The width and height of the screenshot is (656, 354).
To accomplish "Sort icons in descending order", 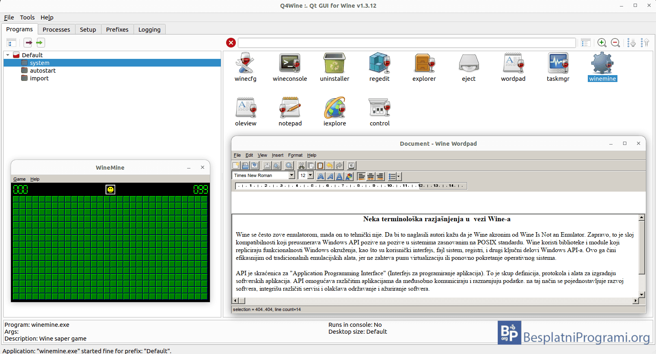I will (x=631, y=43).
